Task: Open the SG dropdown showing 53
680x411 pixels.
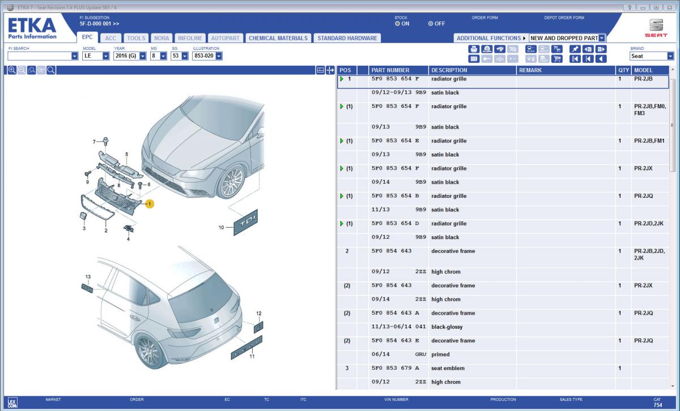Action: pos(185,56)
